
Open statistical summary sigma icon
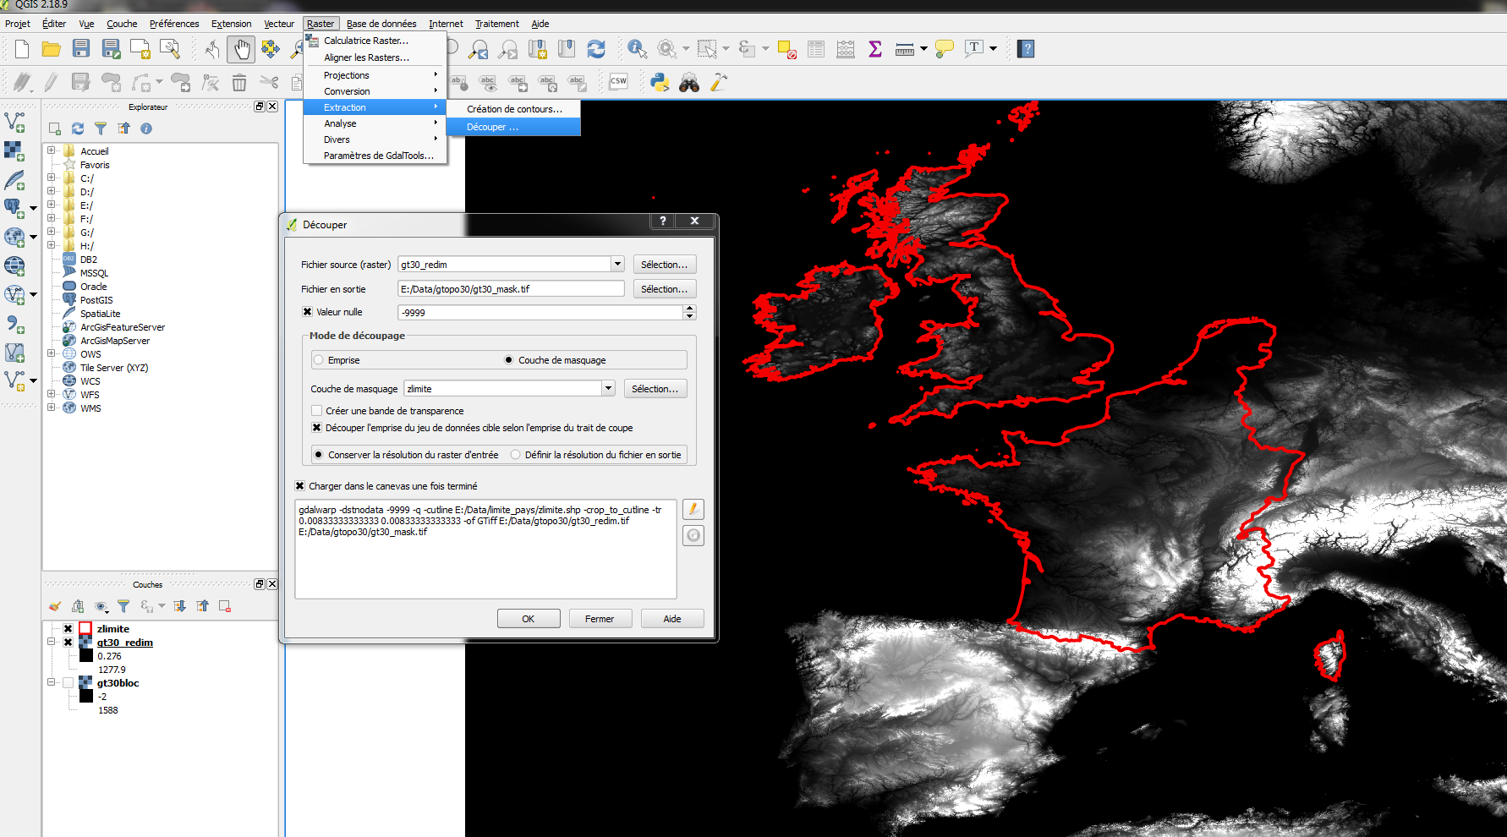click(x=875, y=49)
